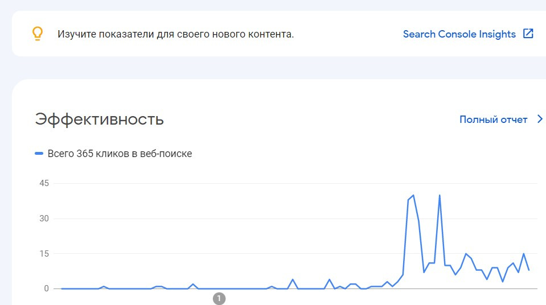Click the 0 label on the y-axis
The width and height of the screenshot is (546, 305).
[47, 288]
